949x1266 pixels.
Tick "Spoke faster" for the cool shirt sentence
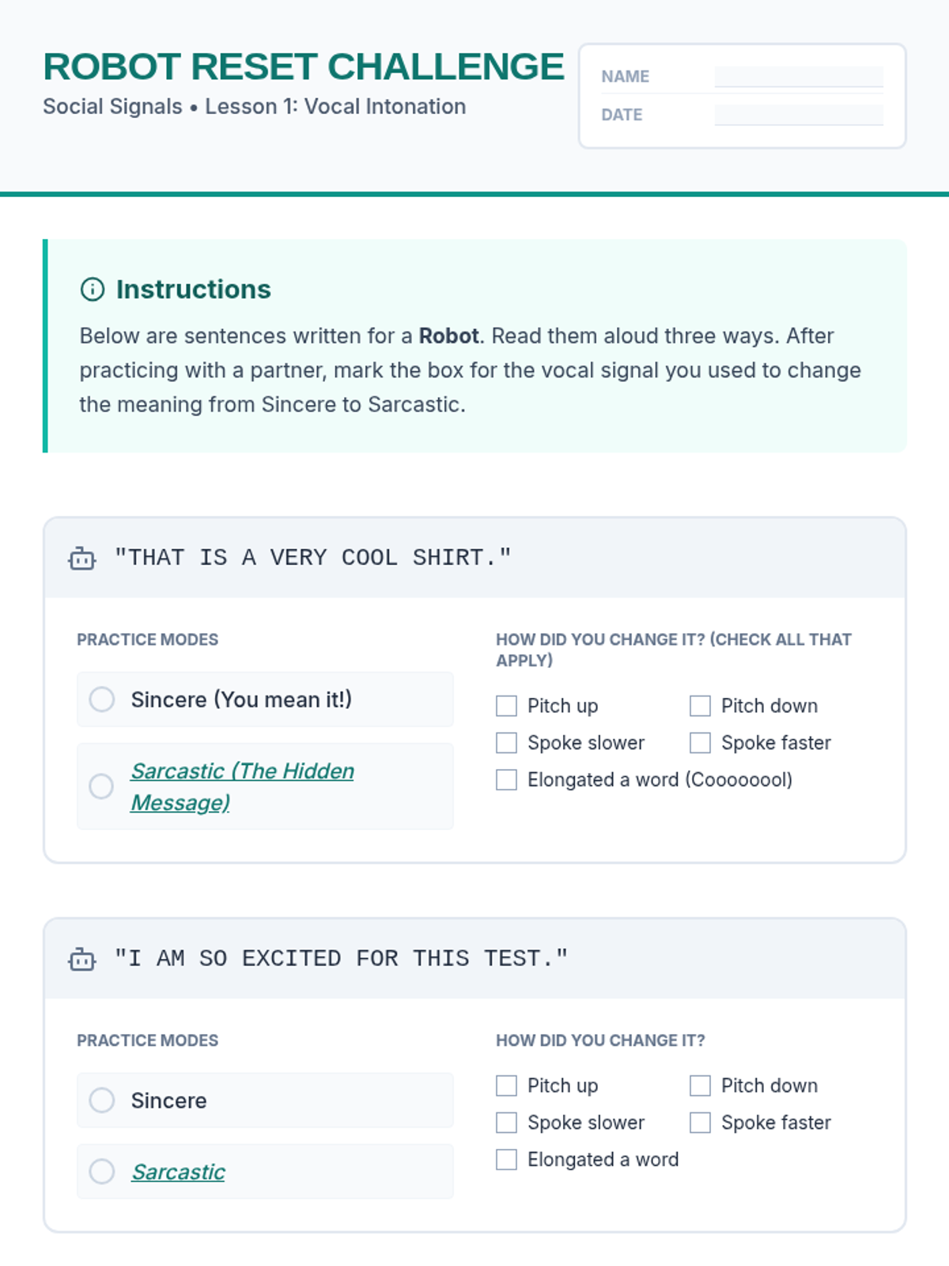point(700,743)
